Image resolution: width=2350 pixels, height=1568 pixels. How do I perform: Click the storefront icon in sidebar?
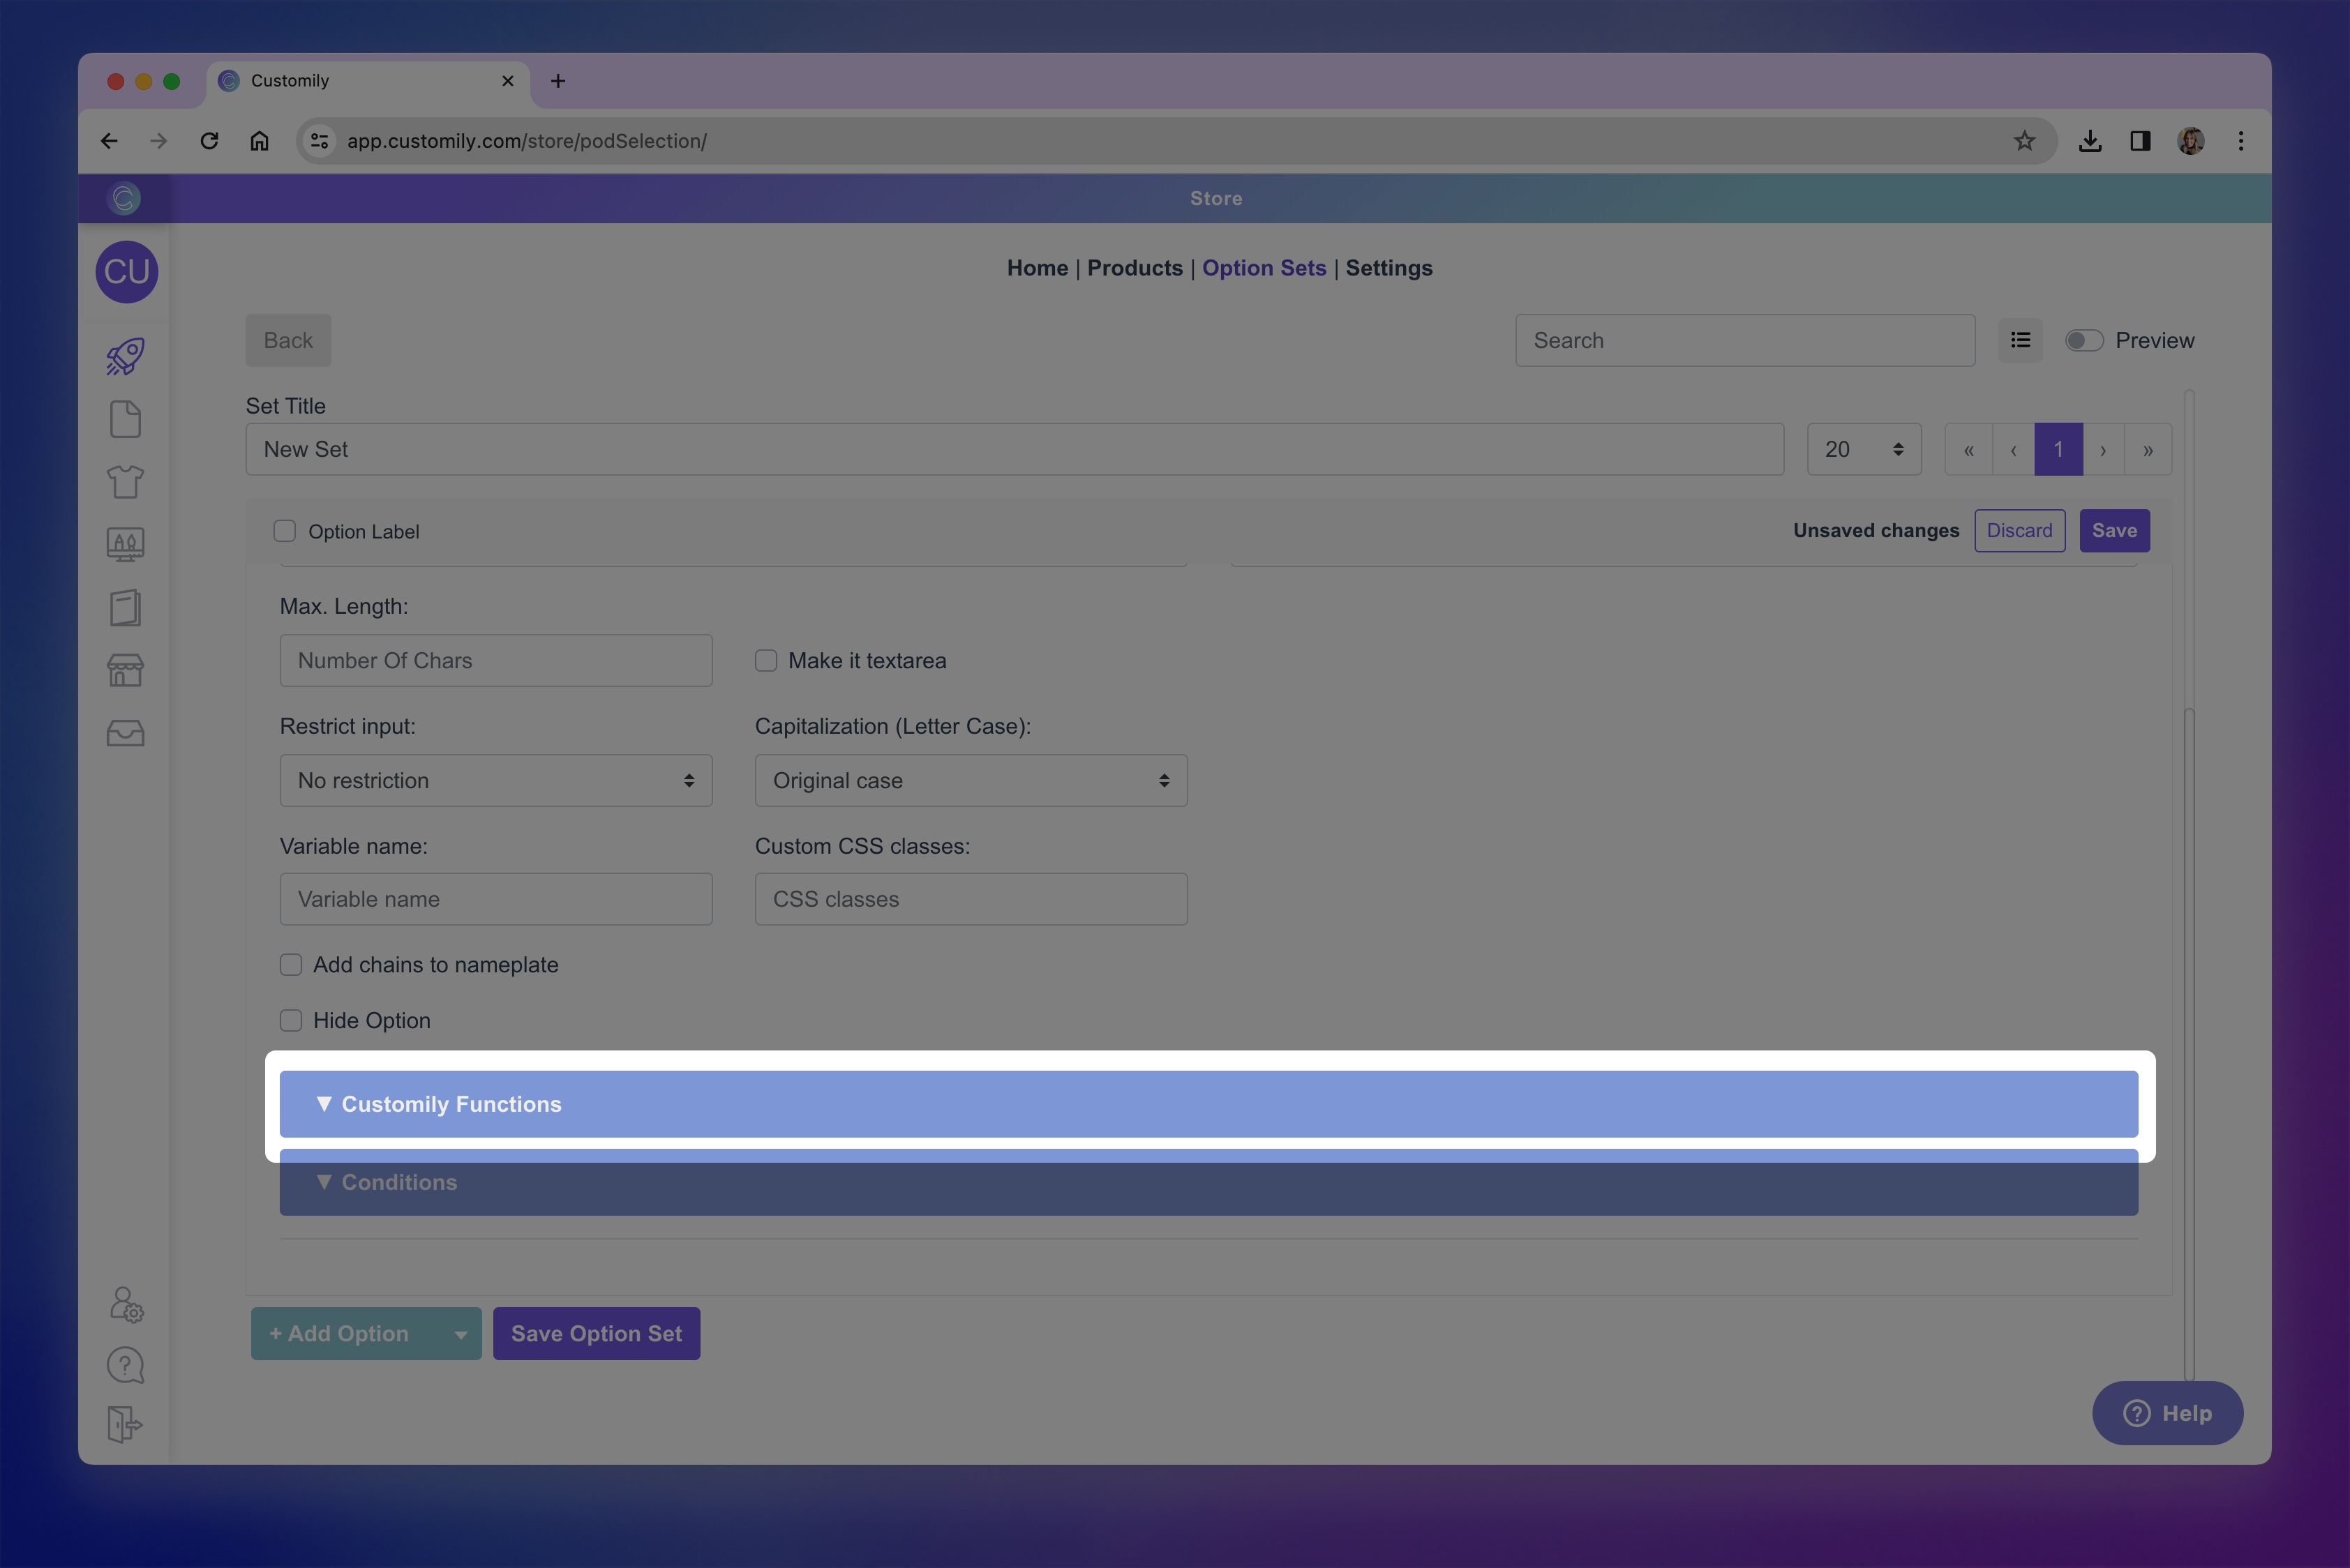click(125, 670)
